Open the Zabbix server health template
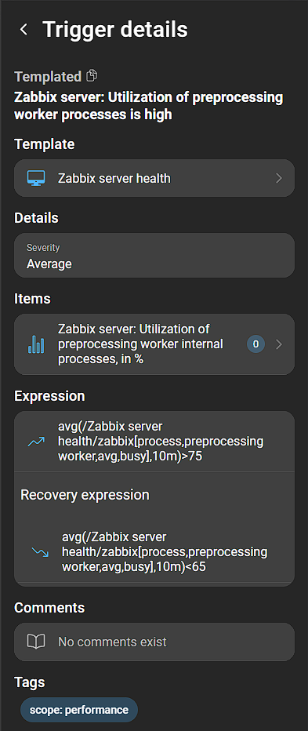 [x=154, y=178]
